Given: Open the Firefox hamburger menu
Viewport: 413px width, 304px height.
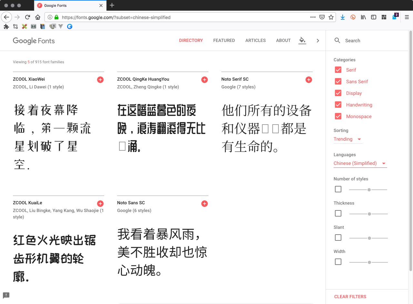Looking at the screenshot, I should coord(407,17).
